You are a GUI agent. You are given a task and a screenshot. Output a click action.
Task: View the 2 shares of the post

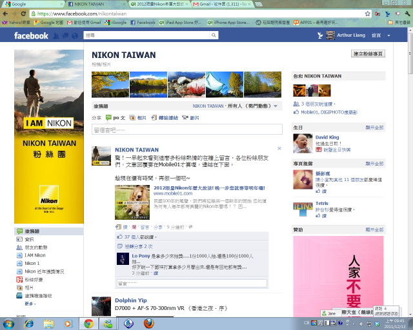point(139,247)
